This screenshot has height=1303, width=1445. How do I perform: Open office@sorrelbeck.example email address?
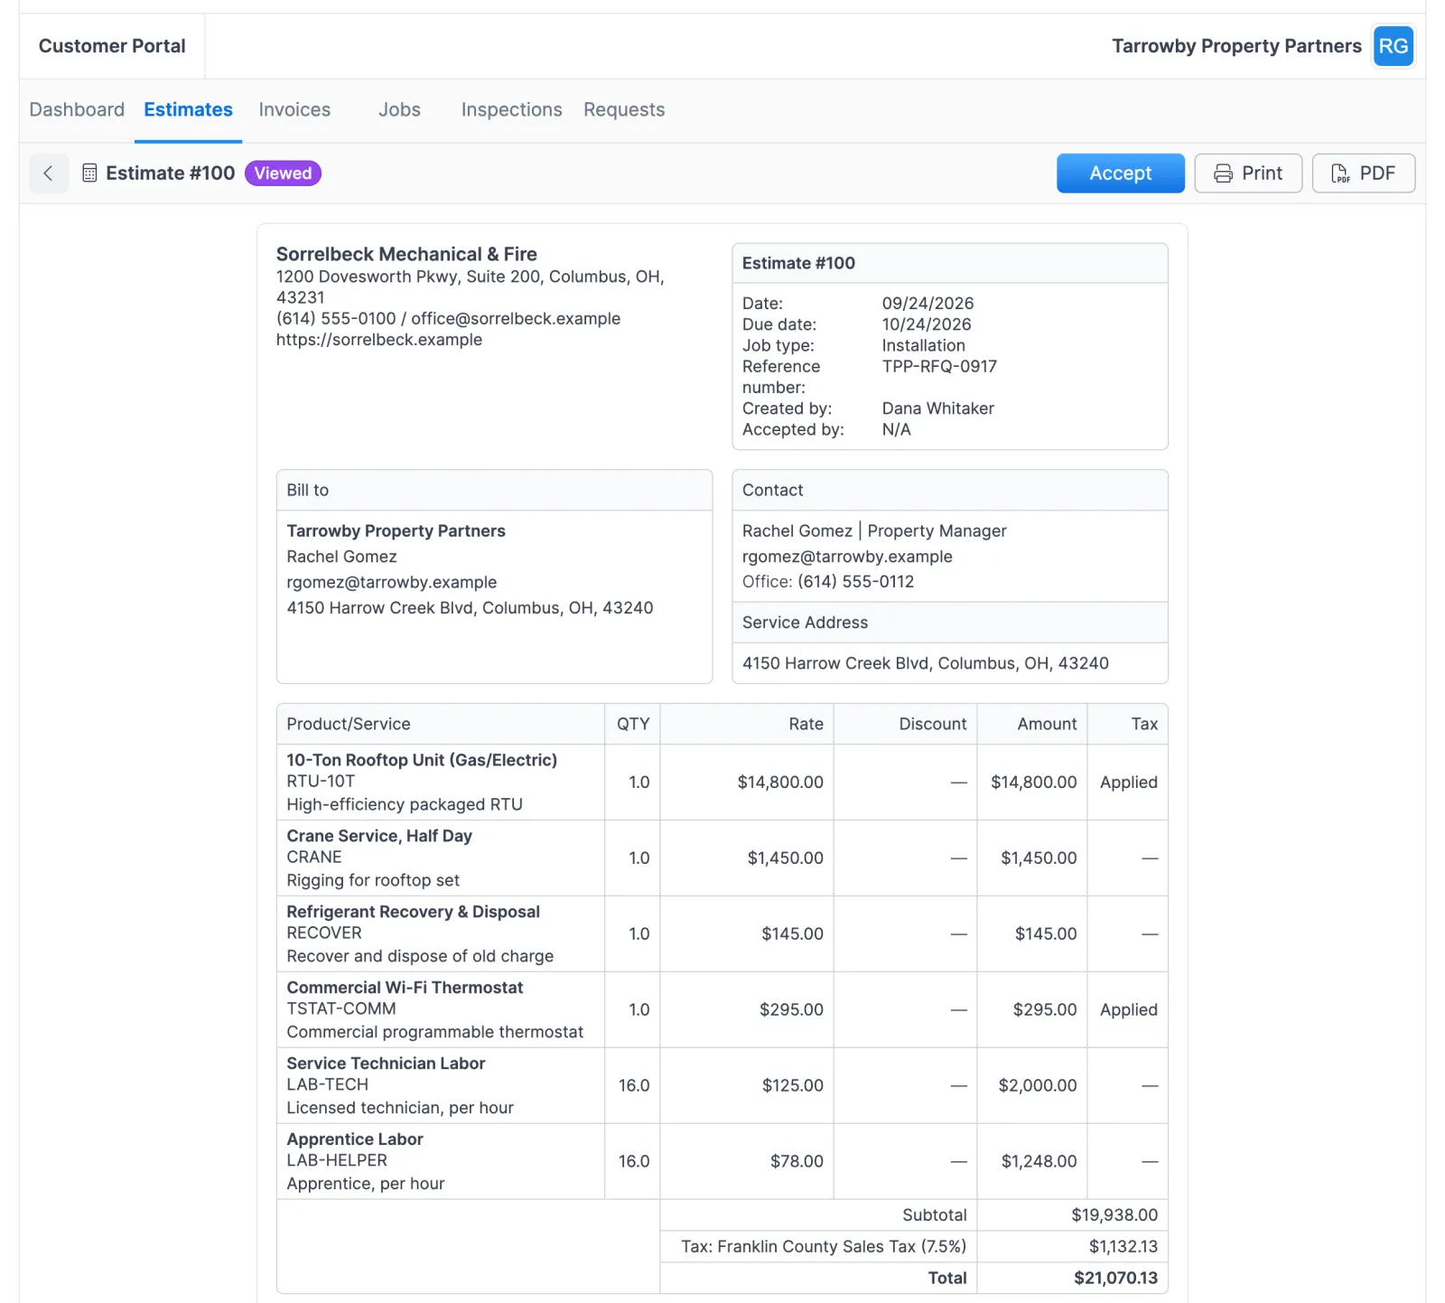tap(516, 318)
